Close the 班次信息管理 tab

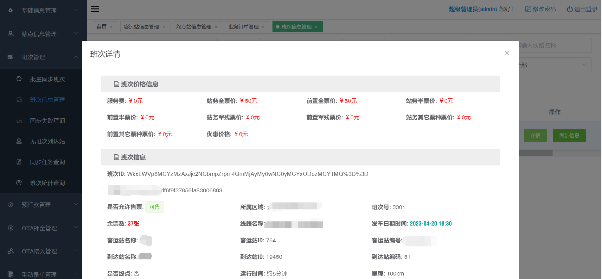click(x=316, y=27)
